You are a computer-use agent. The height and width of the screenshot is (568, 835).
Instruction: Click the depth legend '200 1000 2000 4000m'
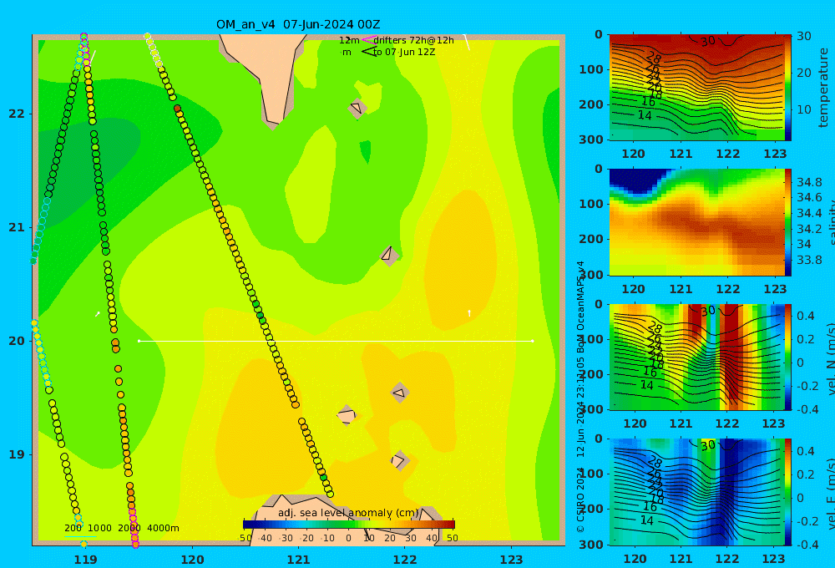[121, 528]
